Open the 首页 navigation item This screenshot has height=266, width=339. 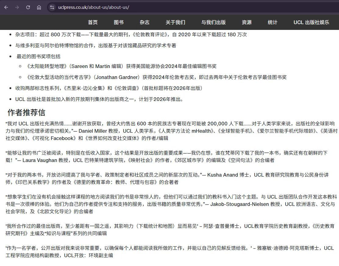(93, 22)
